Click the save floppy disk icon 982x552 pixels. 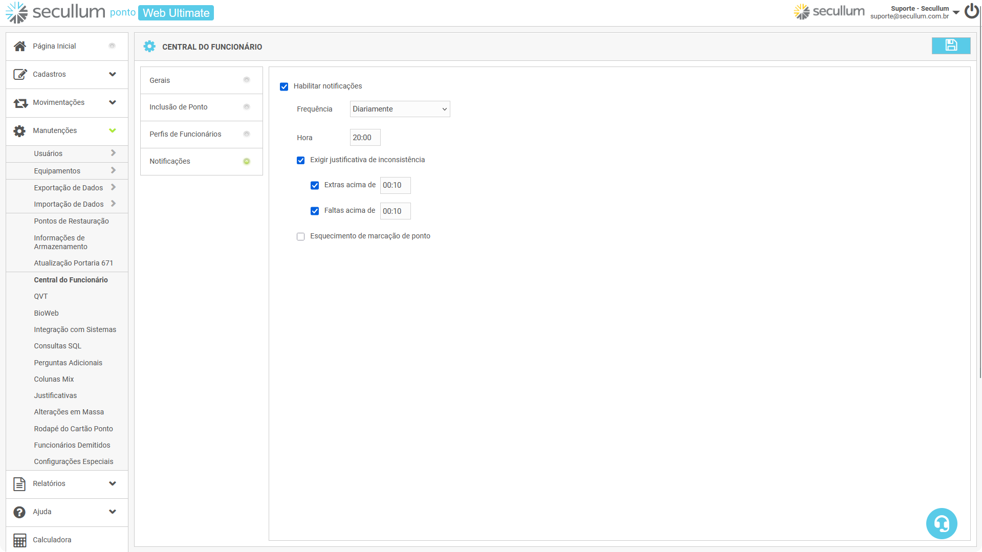point(951,46)
